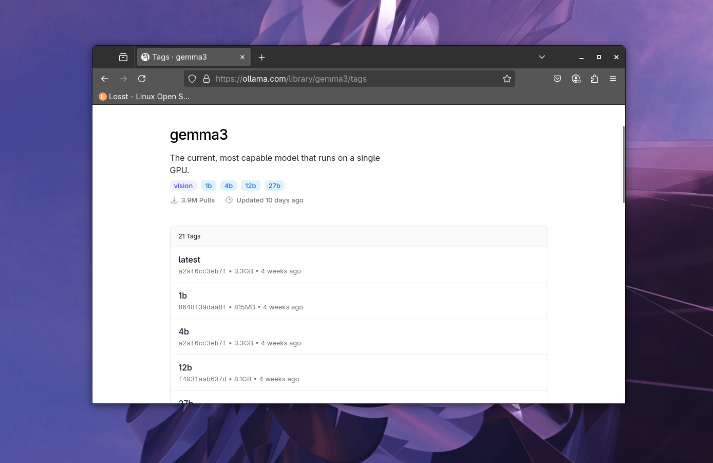Select the vision capability badge
The image size is (713, 463).
pyautogui.click(x=183, y=186)
